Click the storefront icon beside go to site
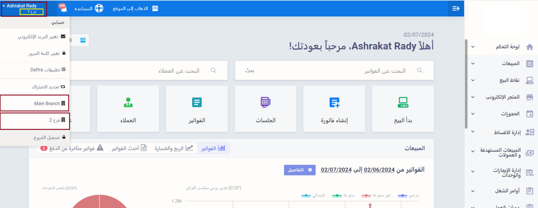538x208 pixels. (x=155, y=8)
